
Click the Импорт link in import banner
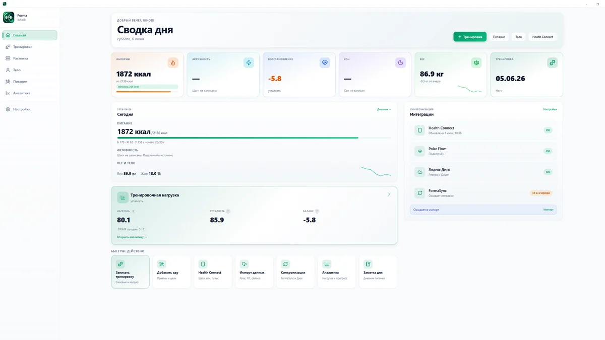[x=549, y=210]
